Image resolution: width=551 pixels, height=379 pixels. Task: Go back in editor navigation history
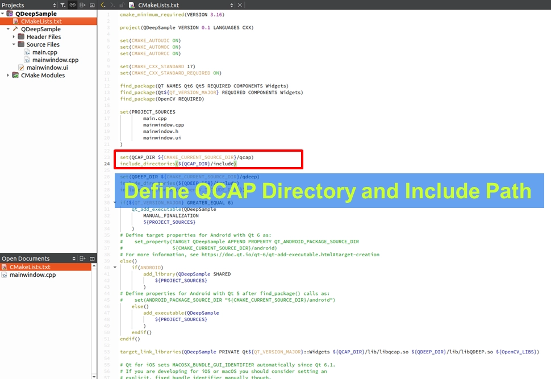[103, 5]
